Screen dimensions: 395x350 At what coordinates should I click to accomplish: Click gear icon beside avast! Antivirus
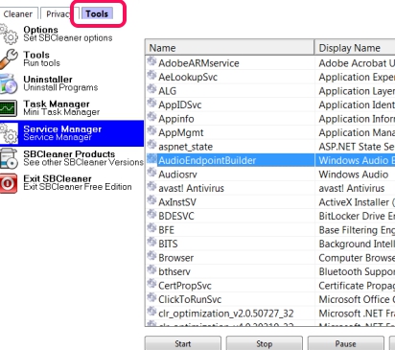click(151, 186)
